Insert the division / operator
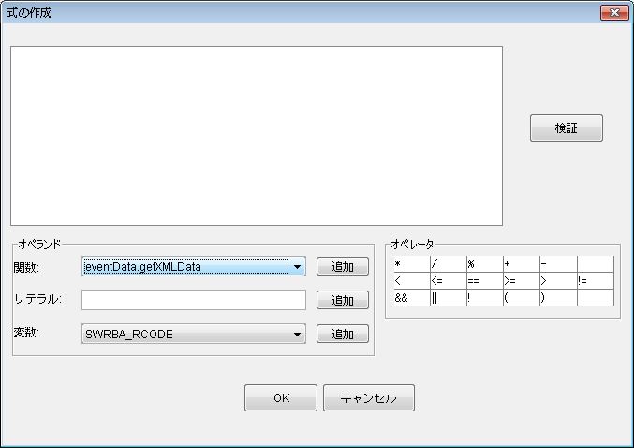The image size is (634, 448). tap(449, 264)
